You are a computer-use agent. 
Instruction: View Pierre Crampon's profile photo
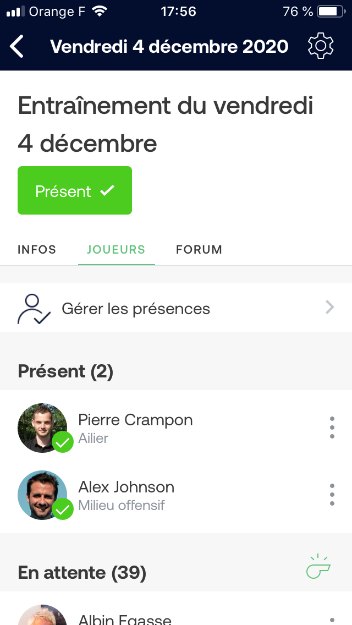click(x=40, y=425)
